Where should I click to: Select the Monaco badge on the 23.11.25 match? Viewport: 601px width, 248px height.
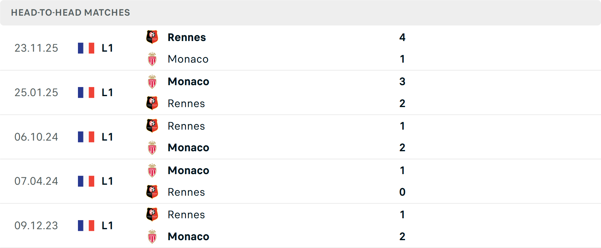coord(152,59)
